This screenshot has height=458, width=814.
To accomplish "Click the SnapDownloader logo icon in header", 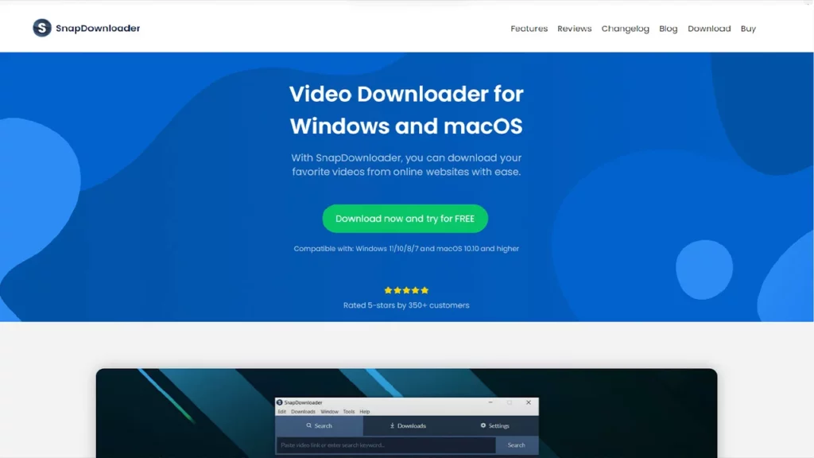I will coord(42,28).
